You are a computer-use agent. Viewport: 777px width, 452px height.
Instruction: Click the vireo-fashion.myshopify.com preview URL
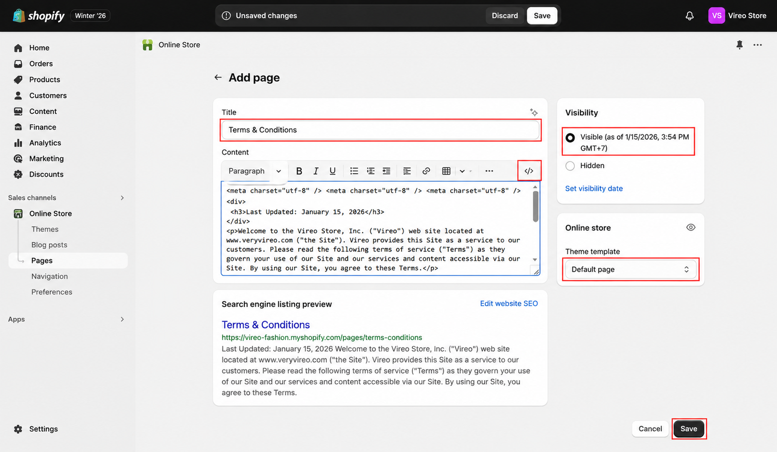tap(322, 338)
